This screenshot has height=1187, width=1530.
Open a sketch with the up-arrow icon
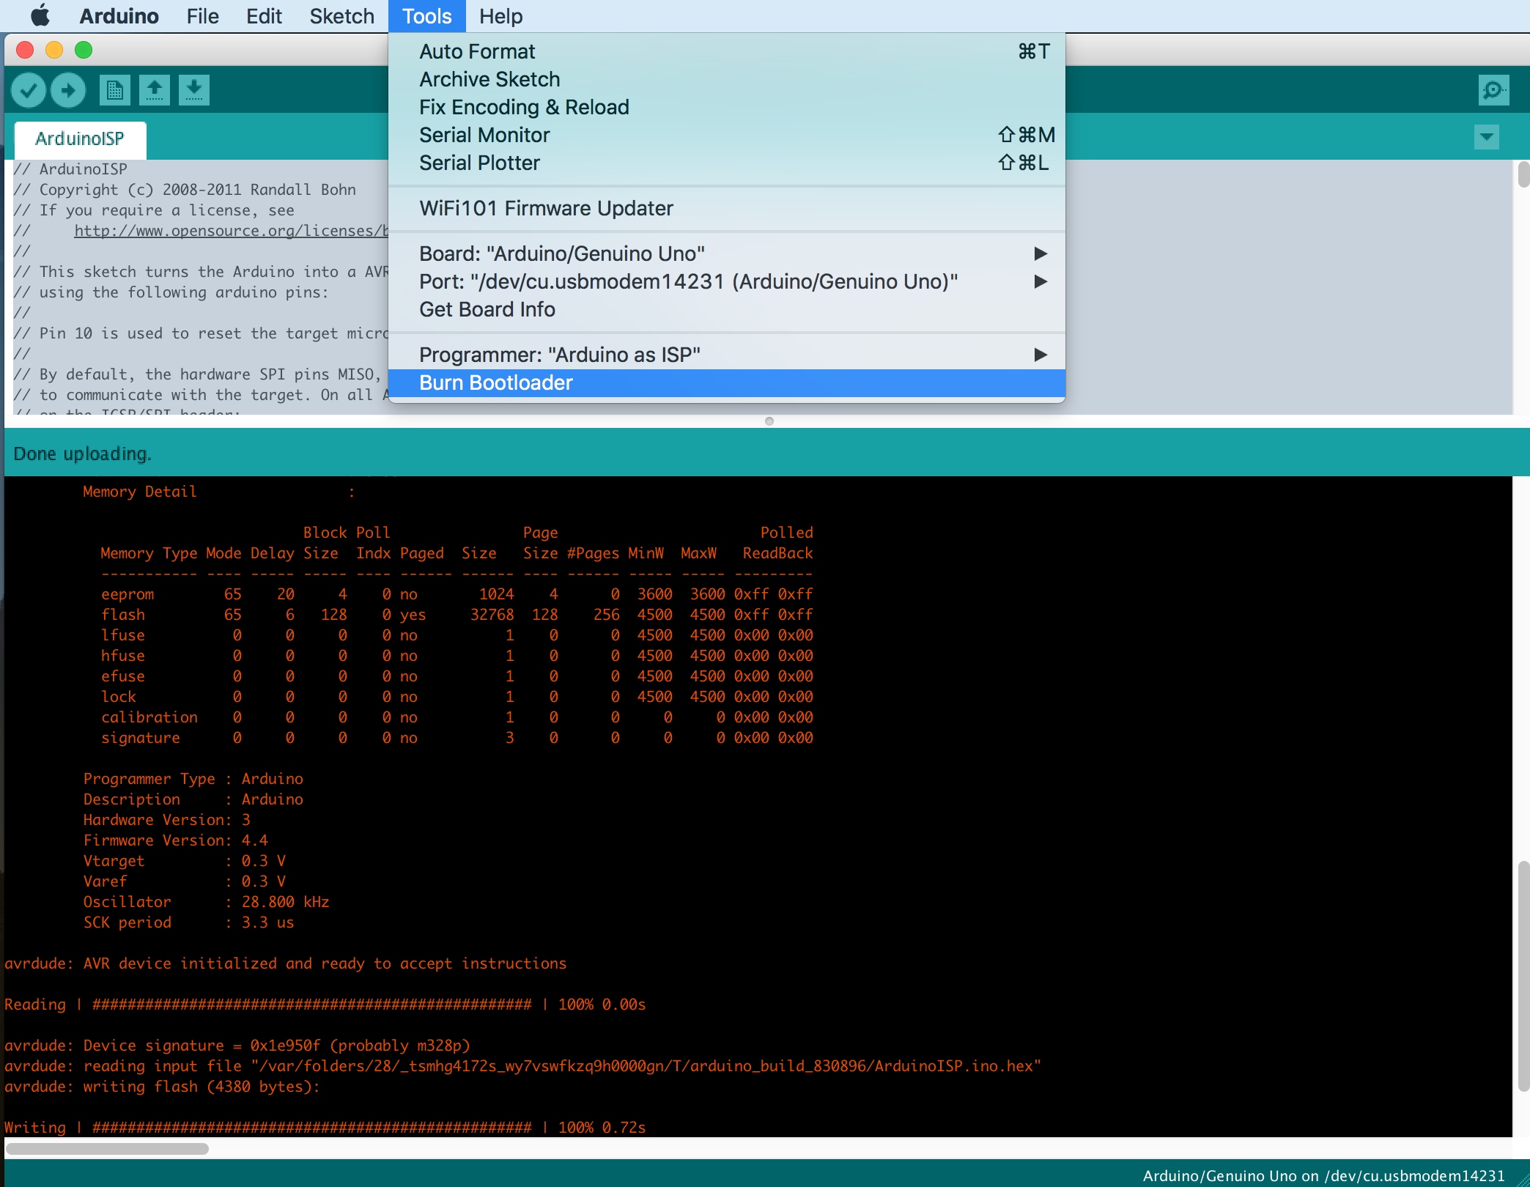[154, 91]
